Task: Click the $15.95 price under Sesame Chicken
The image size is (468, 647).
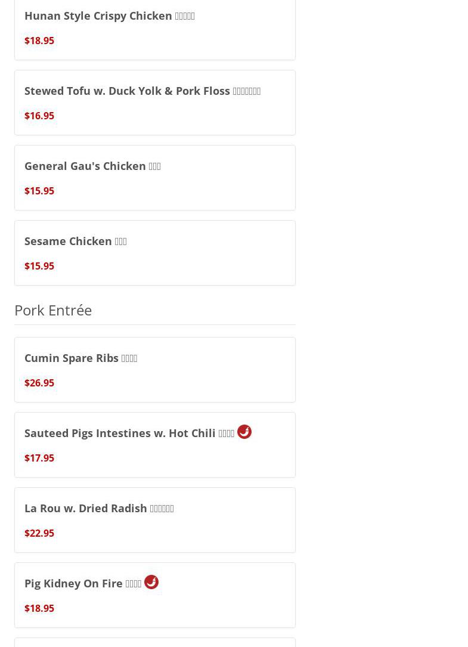Action: [x=39, y=266]
